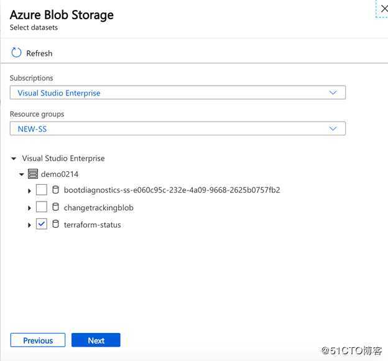Click the demo0214 tree label
This screenshot has height=361, width=388.
point(60,174)
